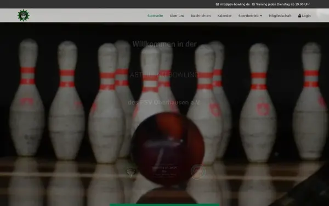The image size is (329, 206).
Task: Expand the Sportbetrieb dropdown arrow
Action: (261, 16)
